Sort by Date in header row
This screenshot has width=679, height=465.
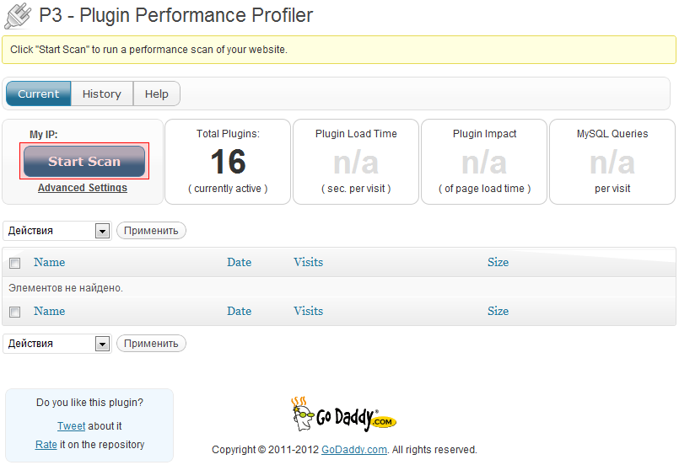pyautogui.click(x=239, y=262)
